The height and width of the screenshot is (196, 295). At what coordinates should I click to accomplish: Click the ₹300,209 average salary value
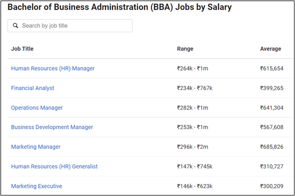(x=272, y=186)
